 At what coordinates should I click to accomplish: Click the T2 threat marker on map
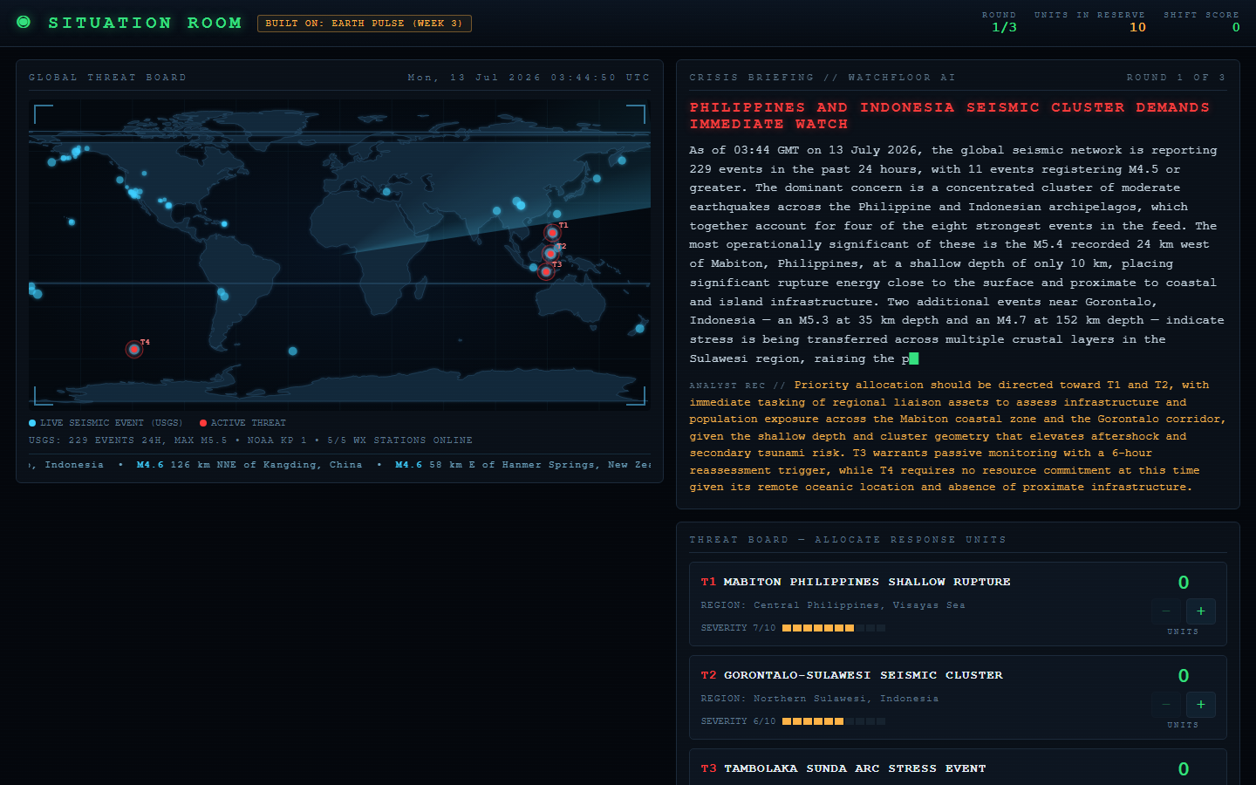(550, 254)
